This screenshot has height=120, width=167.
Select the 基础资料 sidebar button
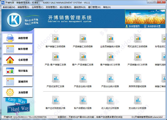click(18, 82)
